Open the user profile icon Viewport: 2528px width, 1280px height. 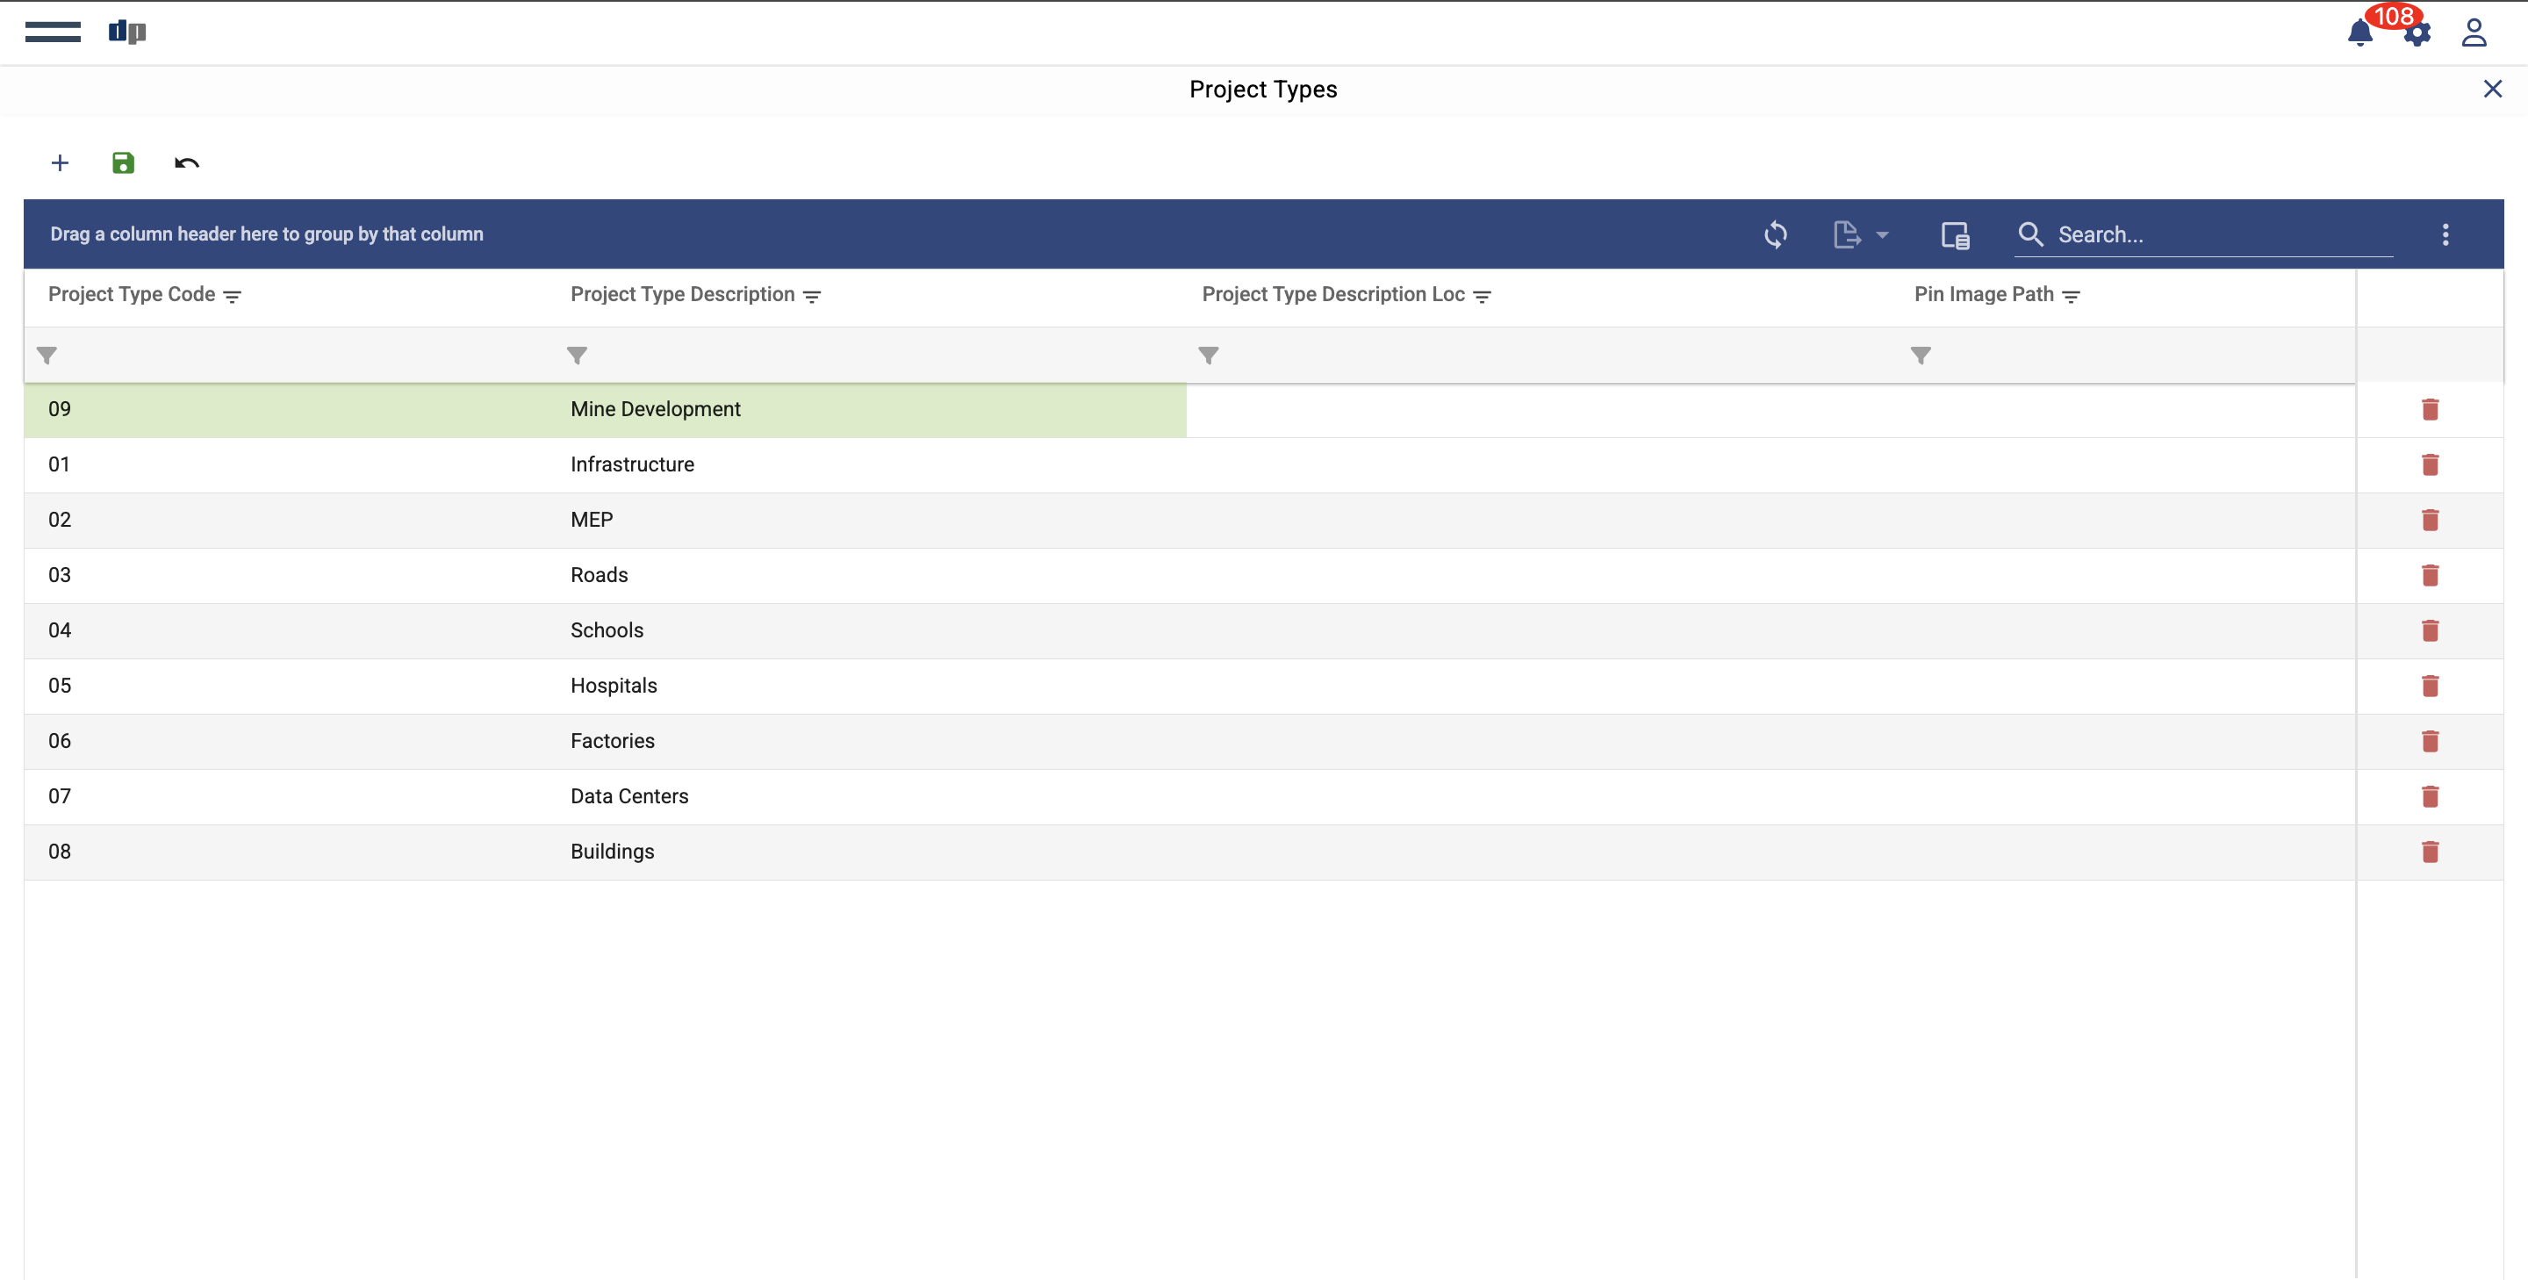coord(2473,33)
